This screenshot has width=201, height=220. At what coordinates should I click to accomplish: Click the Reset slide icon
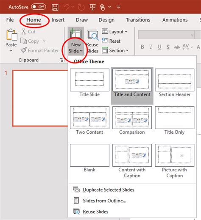pyautogui.click(x=105, y=41)
